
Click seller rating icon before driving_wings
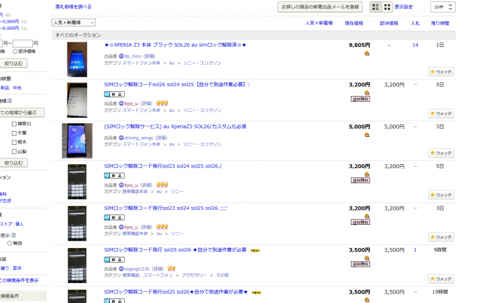(x=122, y=138)
